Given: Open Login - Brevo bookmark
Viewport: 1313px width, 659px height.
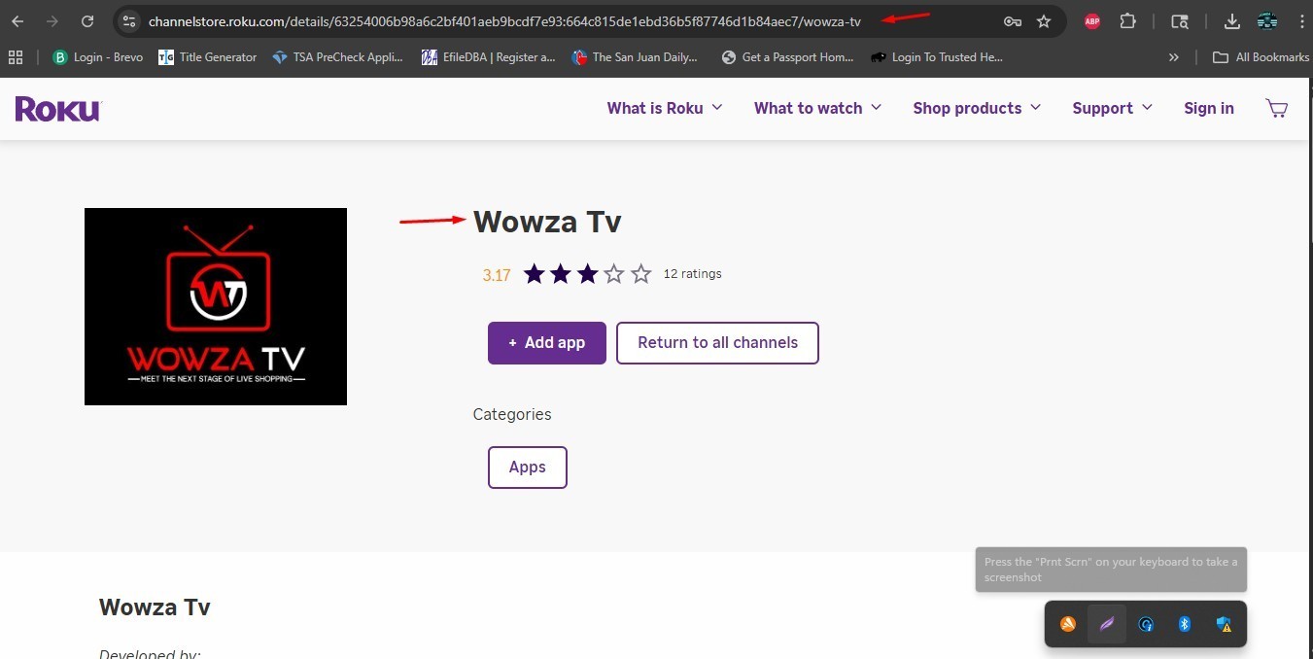Looking at the screenshot, I should tap(97, 57).
